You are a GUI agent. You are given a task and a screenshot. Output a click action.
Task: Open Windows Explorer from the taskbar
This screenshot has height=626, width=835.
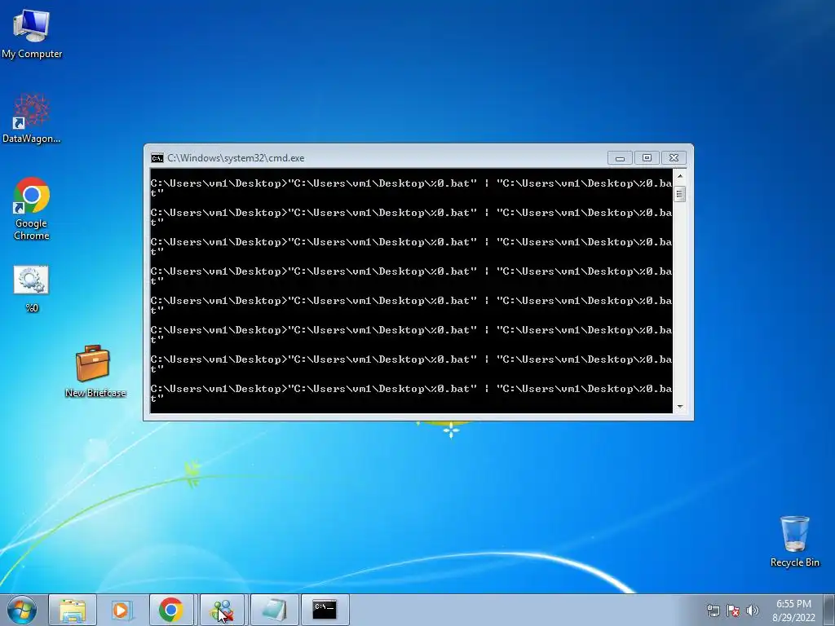tap(73, 610)
